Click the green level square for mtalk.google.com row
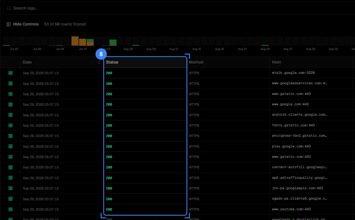Viewport: 355px width, 220px height. tap(10, 73)
